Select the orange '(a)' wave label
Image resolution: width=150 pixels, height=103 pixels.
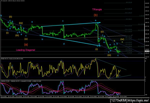[26, 45]
